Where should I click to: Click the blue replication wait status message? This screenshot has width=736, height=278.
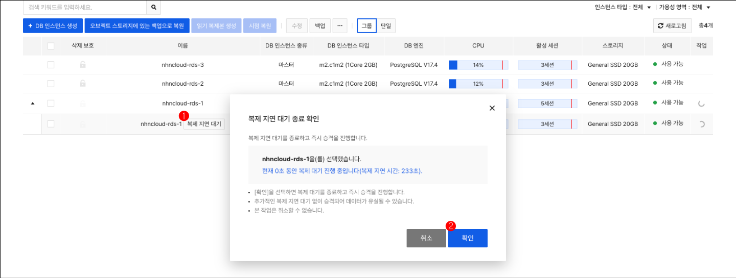(x=342, y=171)
